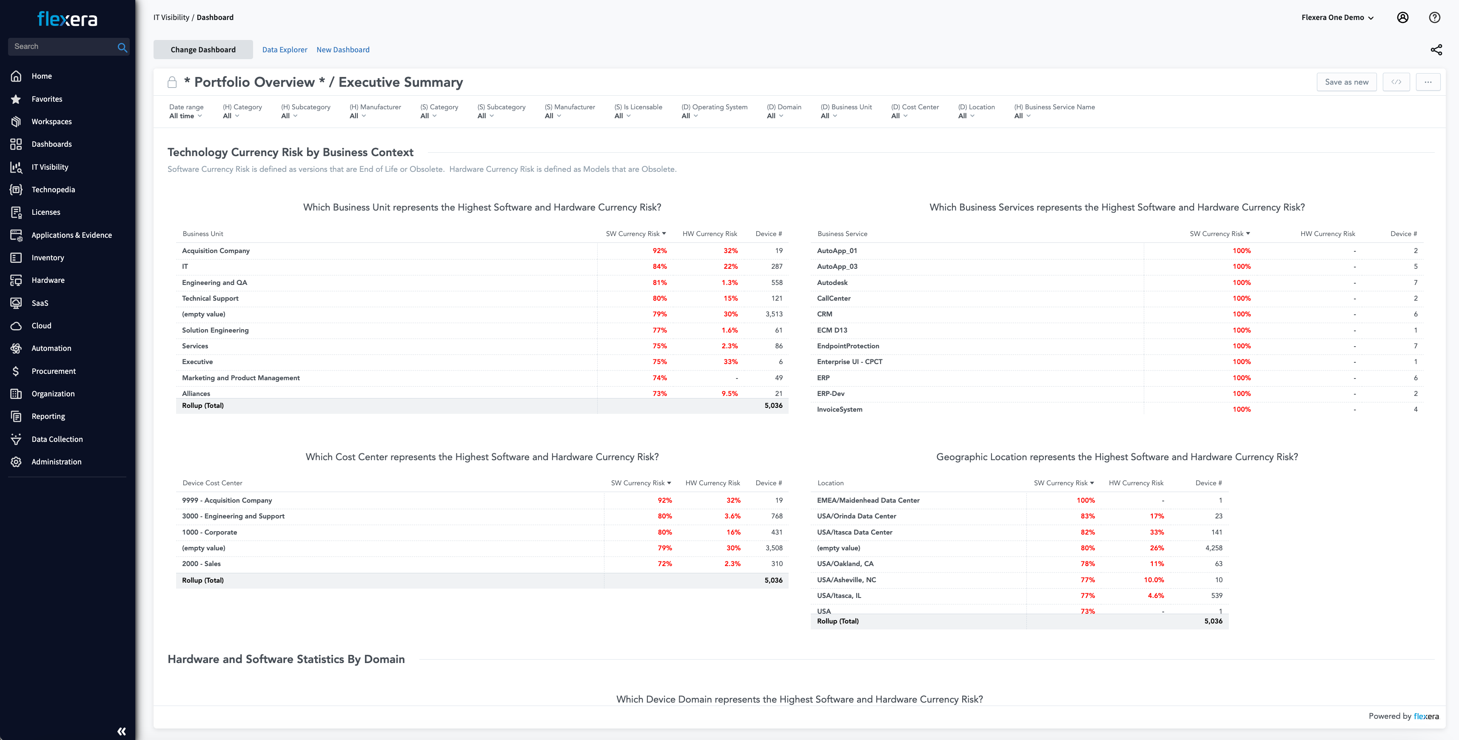Screen dimensions: 1459x740
Task: Expand the Date range All time filter
Action: click(185, 116)
